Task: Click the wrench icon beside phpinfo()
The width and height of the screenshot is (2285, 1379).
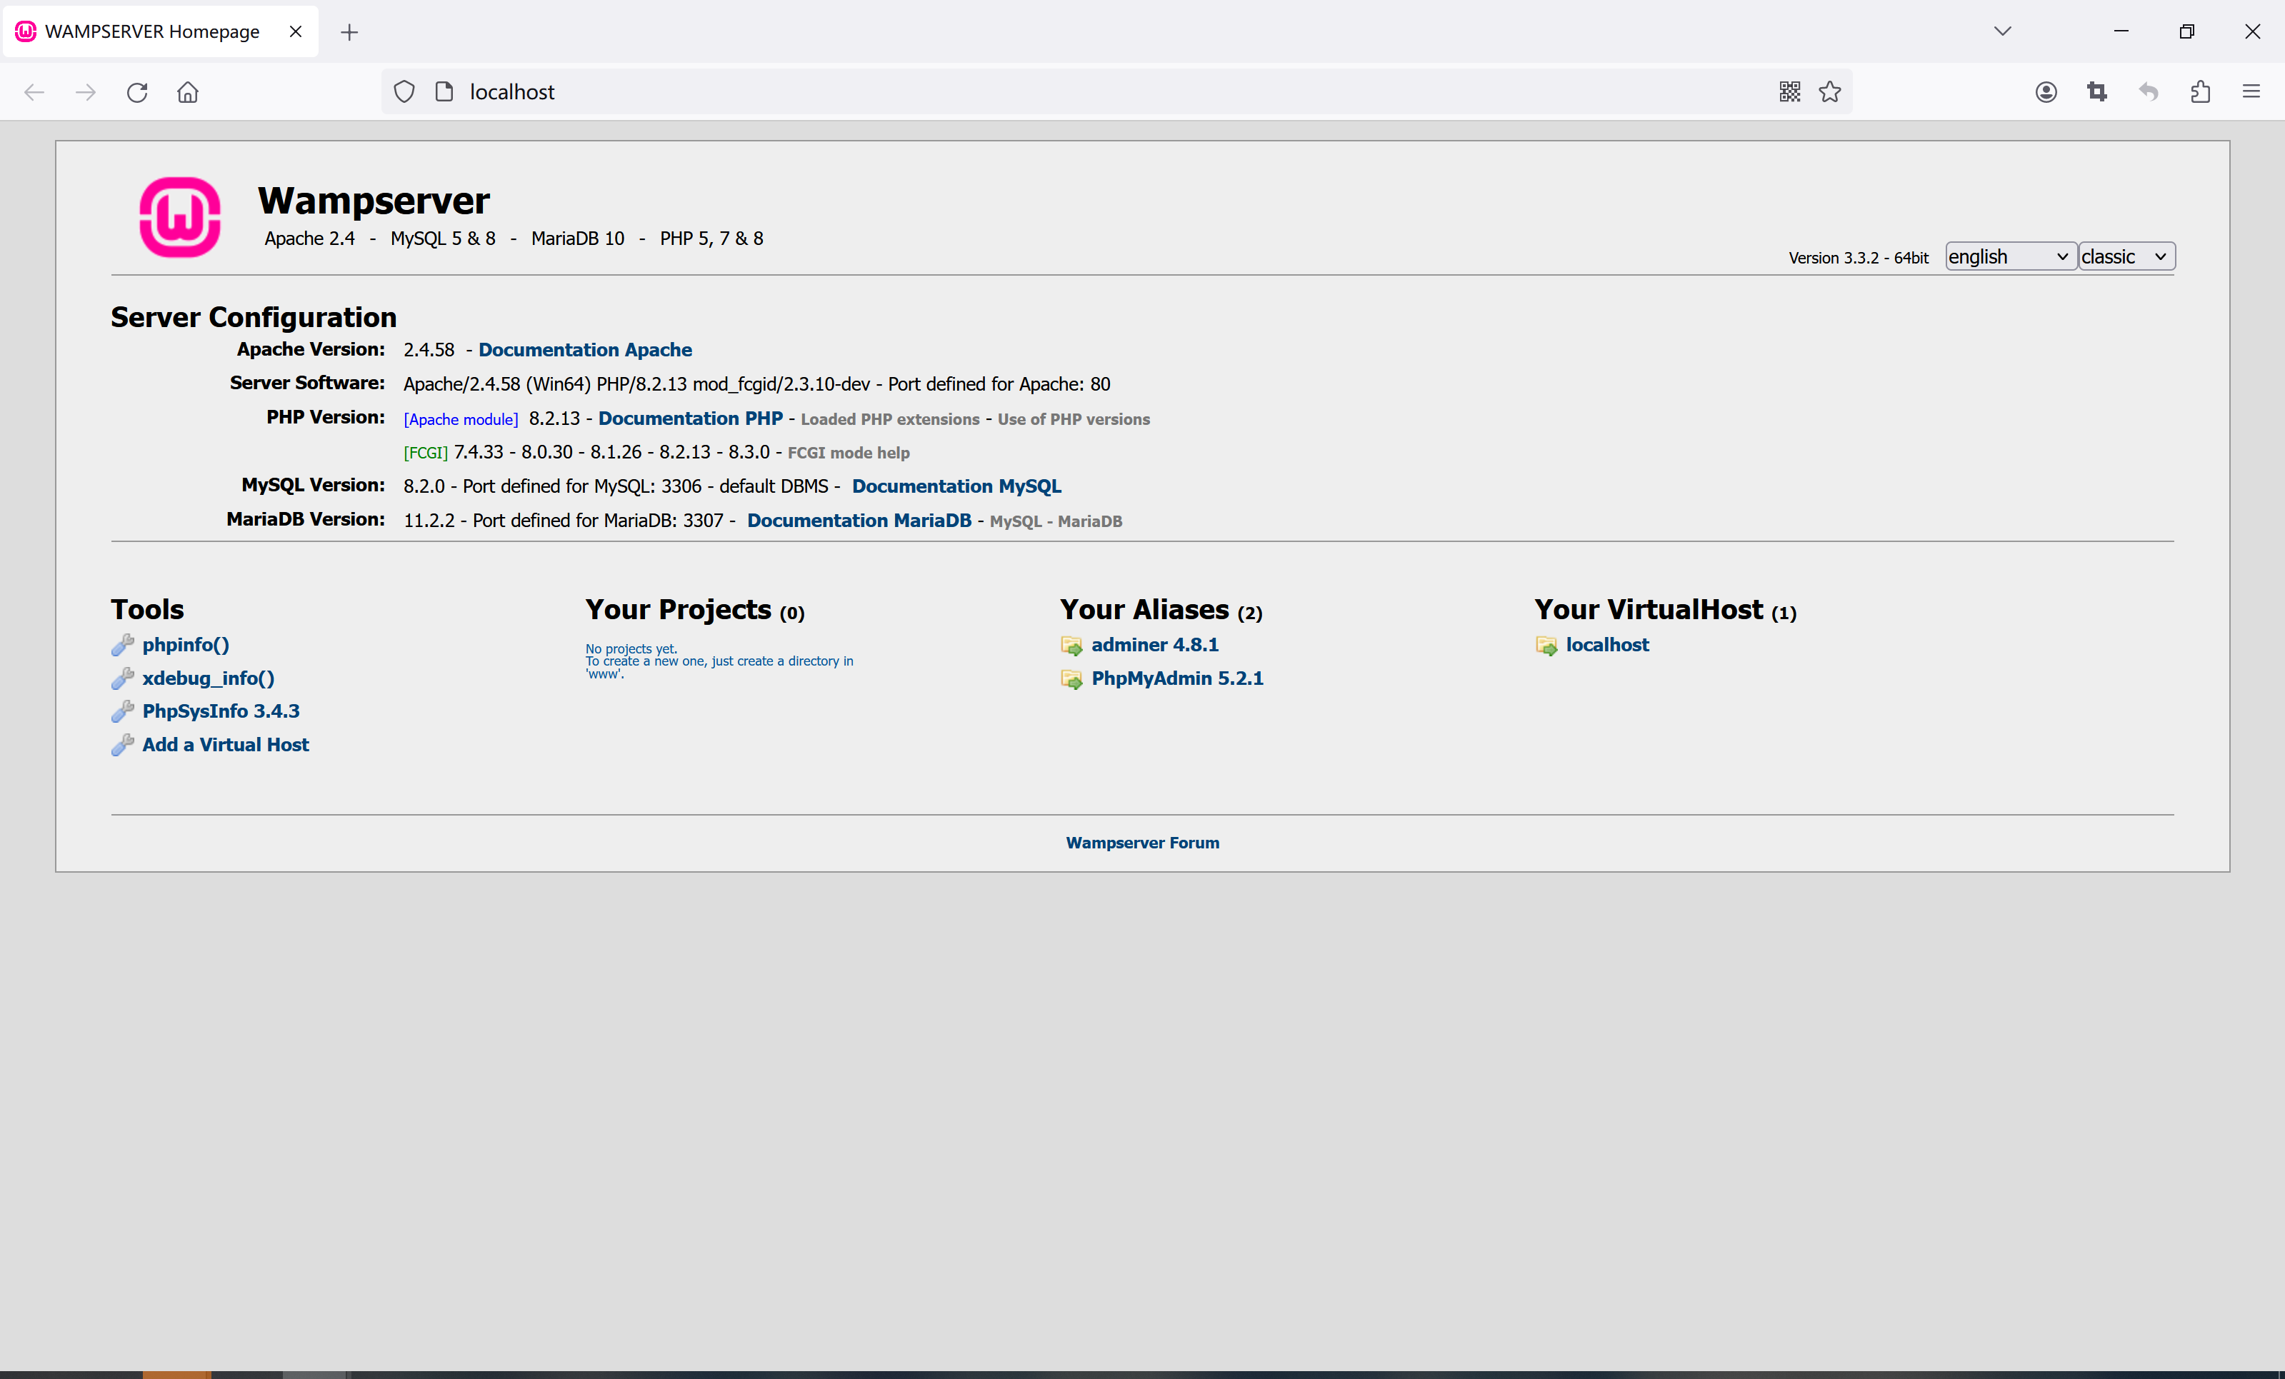Action: pyautogui.click(x=122, y=646)
